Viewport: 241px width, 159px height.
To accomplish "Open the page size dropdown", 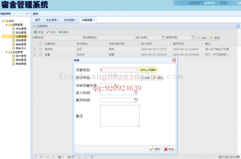I will coord(38,157).
